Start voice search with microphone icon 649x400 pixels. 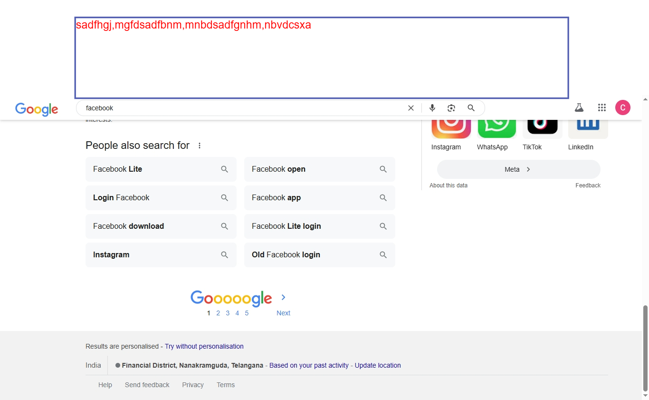click(432, 108)
